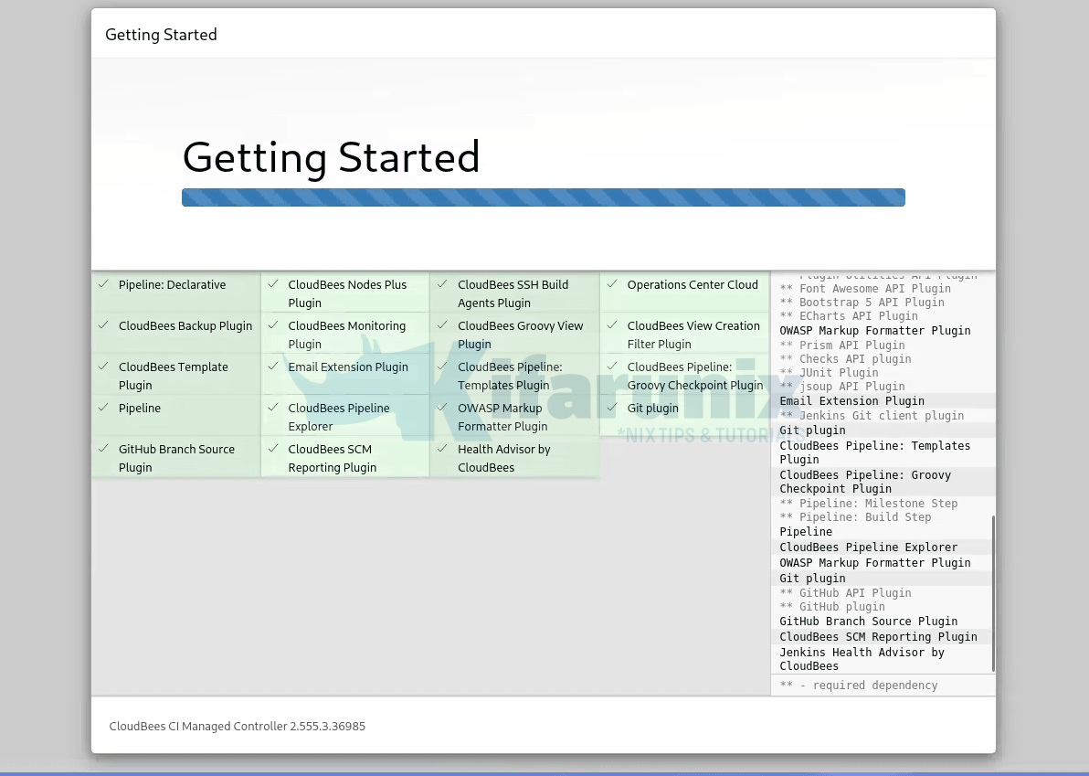The height and width of the screenshot is (776, 1089).
Task: Click the checkmark beside the CloudBees SCM Reporting Plugin cell
Action: click(x=273, y=449)
